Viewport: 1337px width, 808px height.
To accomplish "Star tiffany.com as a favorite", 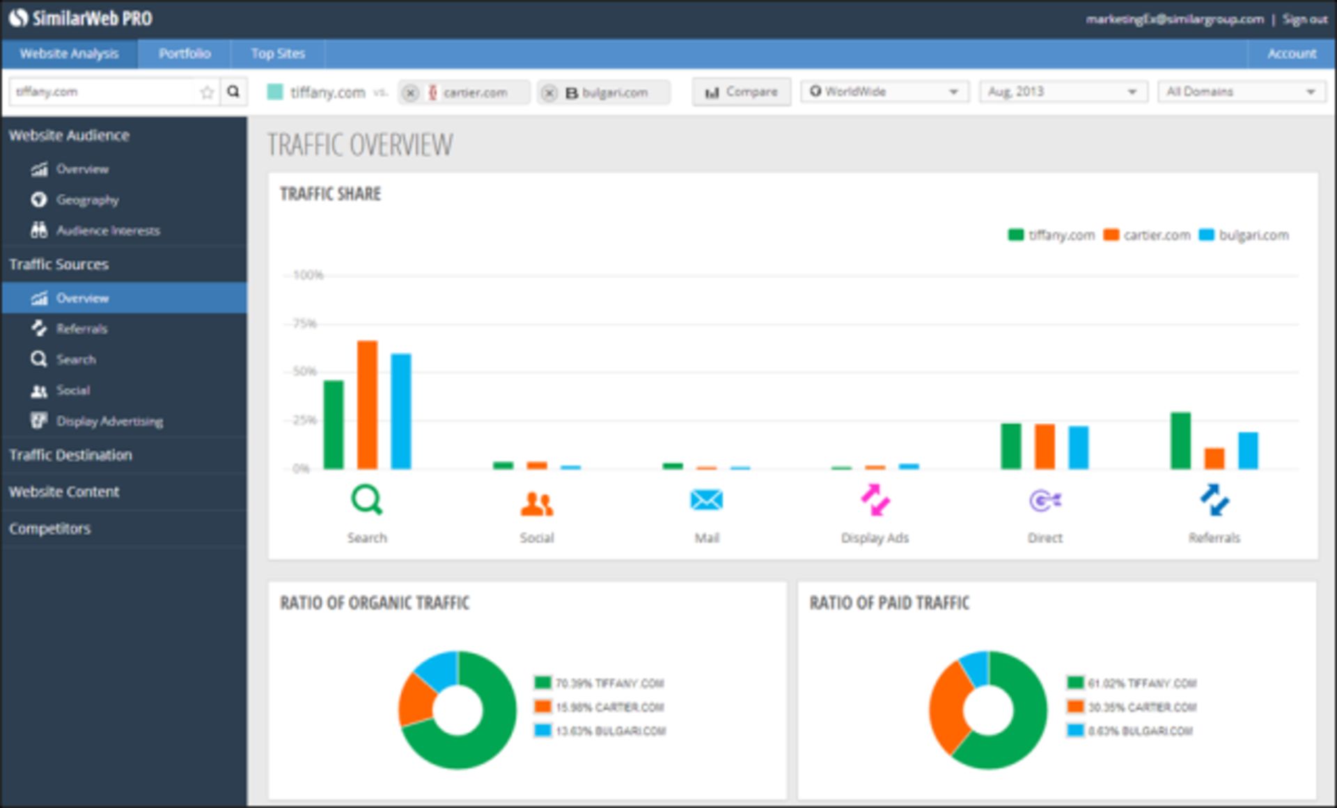I will click(207, 92).
